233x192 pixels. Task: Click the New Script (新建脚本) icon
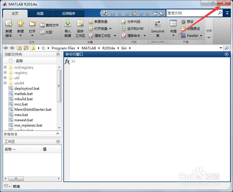pos(9,23)
